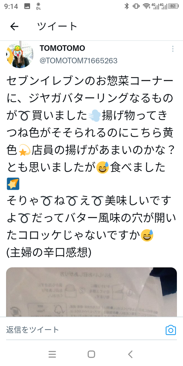Tap the ツイート header title

[x=57, y=27]
